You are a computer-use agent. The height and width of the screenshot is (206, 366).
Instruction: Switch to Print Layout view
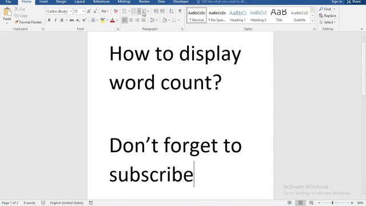[300, 203]
